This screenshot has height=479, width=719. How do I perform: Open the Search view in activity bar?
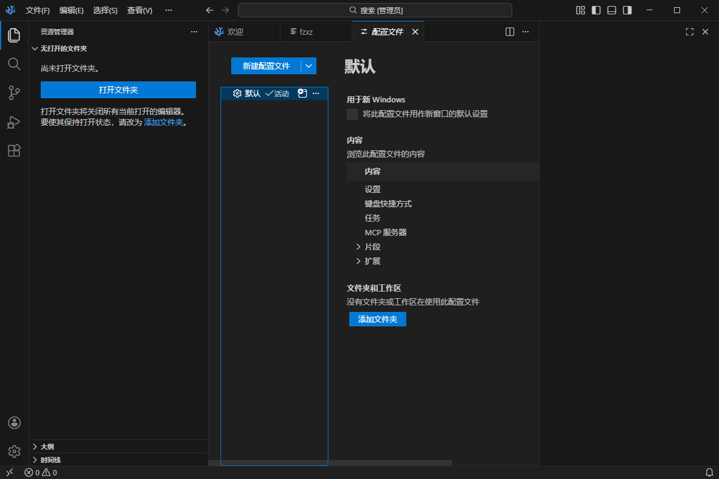point(14,64)
